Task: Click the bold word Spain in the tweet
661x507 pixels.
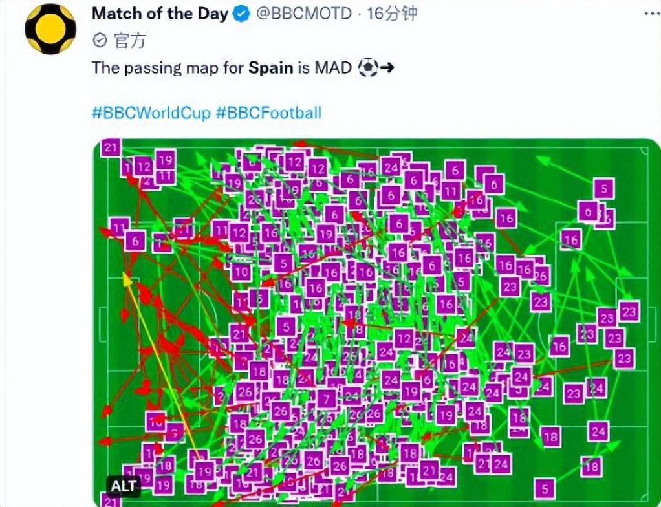Action: (271, 68)
